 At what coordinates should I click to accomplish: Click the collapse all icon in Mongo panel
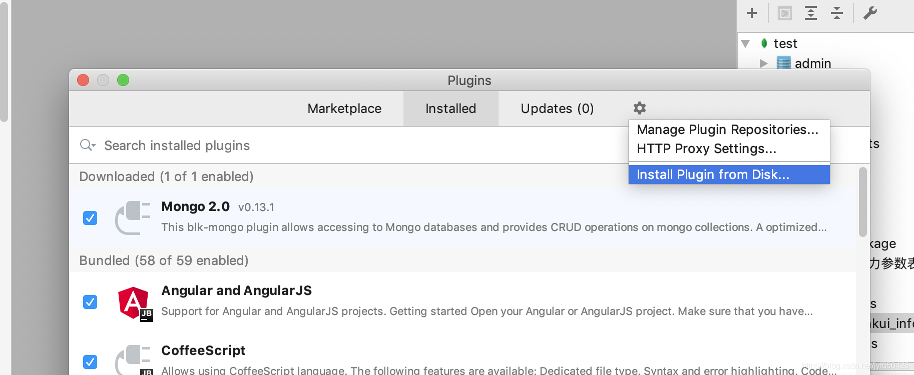[x=837, y=13]
